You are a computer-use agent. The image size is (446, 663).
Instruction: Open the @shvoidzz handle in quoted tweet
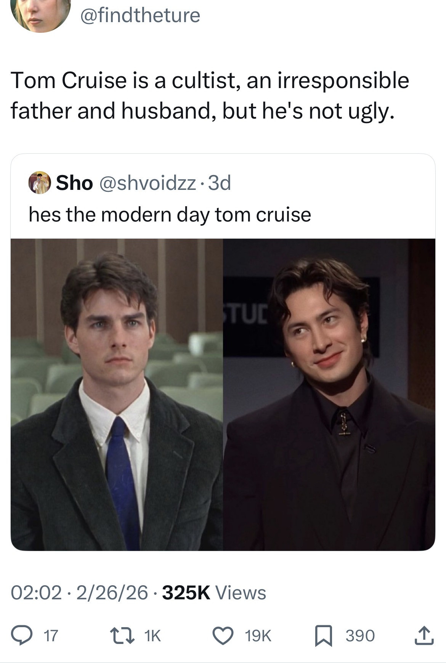(148, 183)
